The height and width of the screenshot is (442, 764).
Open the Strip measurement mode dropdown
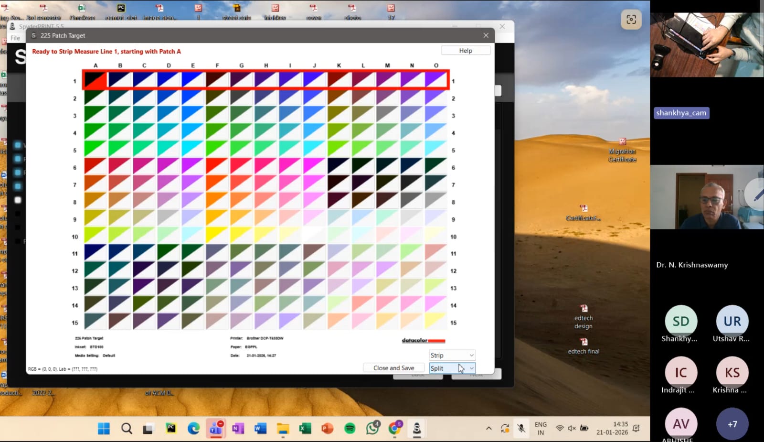452,356
